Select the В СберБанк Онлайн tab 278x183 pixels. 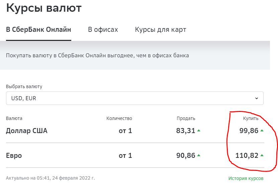38,29
